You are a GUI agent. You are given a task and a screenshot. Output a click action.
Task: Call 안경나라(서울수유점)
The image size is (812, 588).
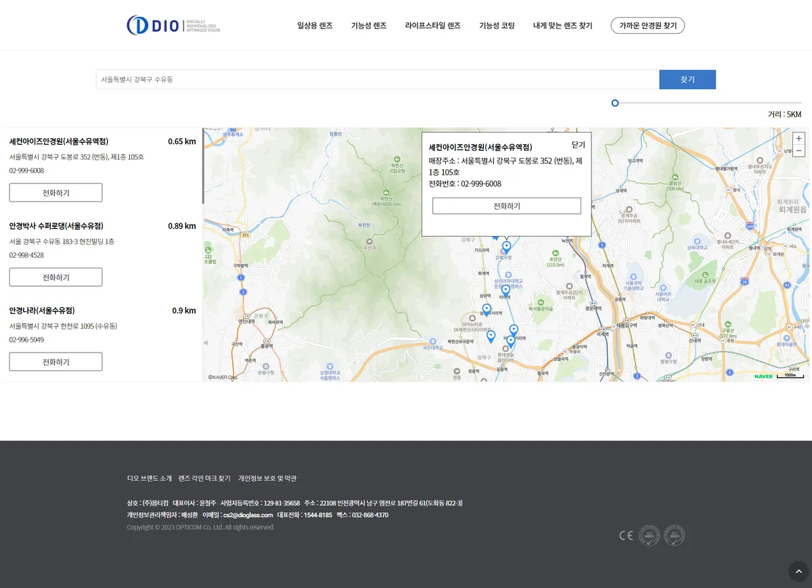pyautogui.click(x=55, y=362)
